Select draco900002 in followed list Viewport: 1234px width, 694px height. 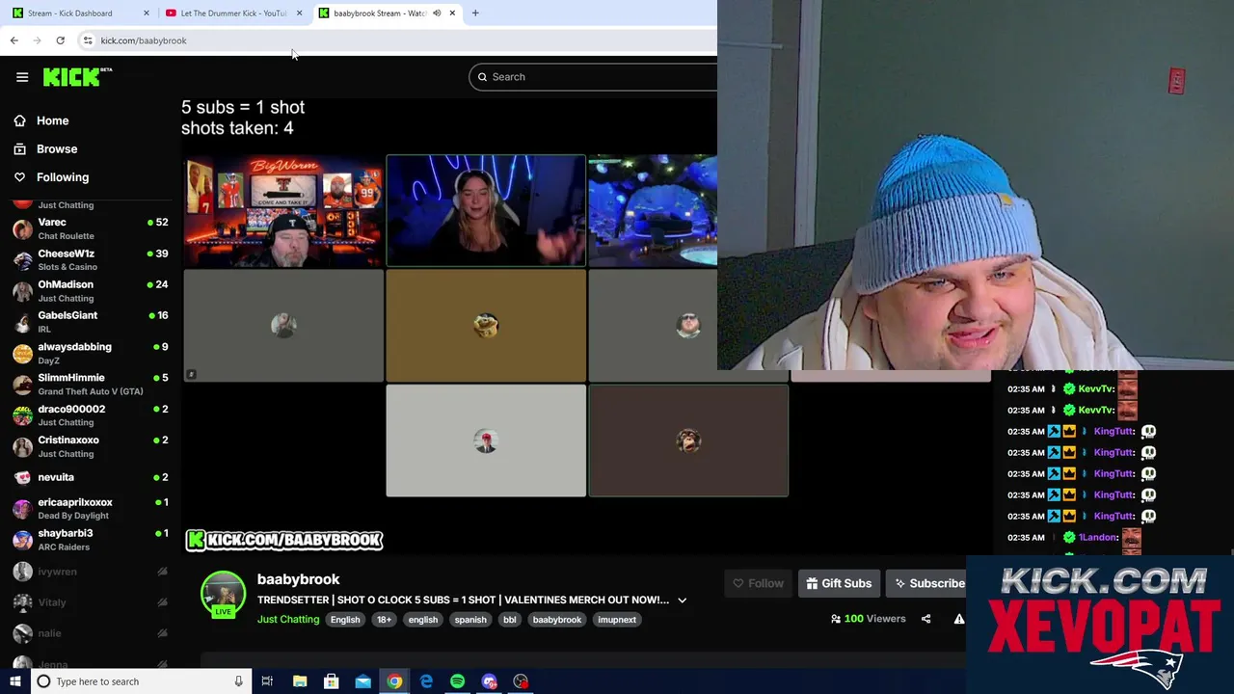pyautogui.click(x=91, y=415)
